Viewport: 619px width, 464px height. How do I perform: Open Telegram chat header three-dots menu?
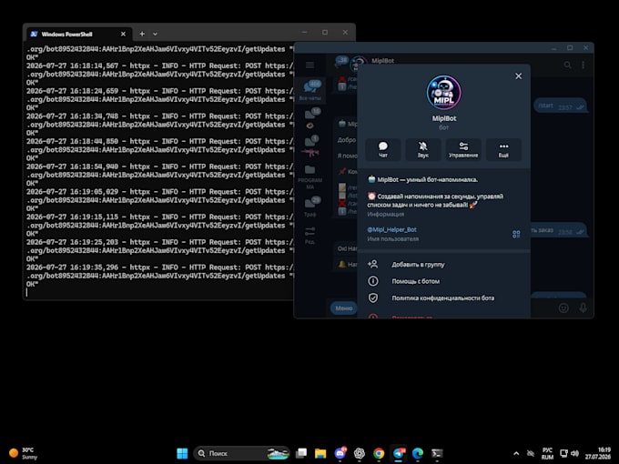[x=583, y=65]
